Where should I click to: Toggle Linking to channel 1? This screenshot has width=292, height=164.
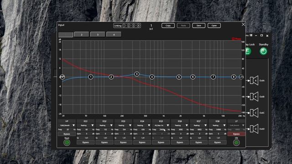pos(124,26)
